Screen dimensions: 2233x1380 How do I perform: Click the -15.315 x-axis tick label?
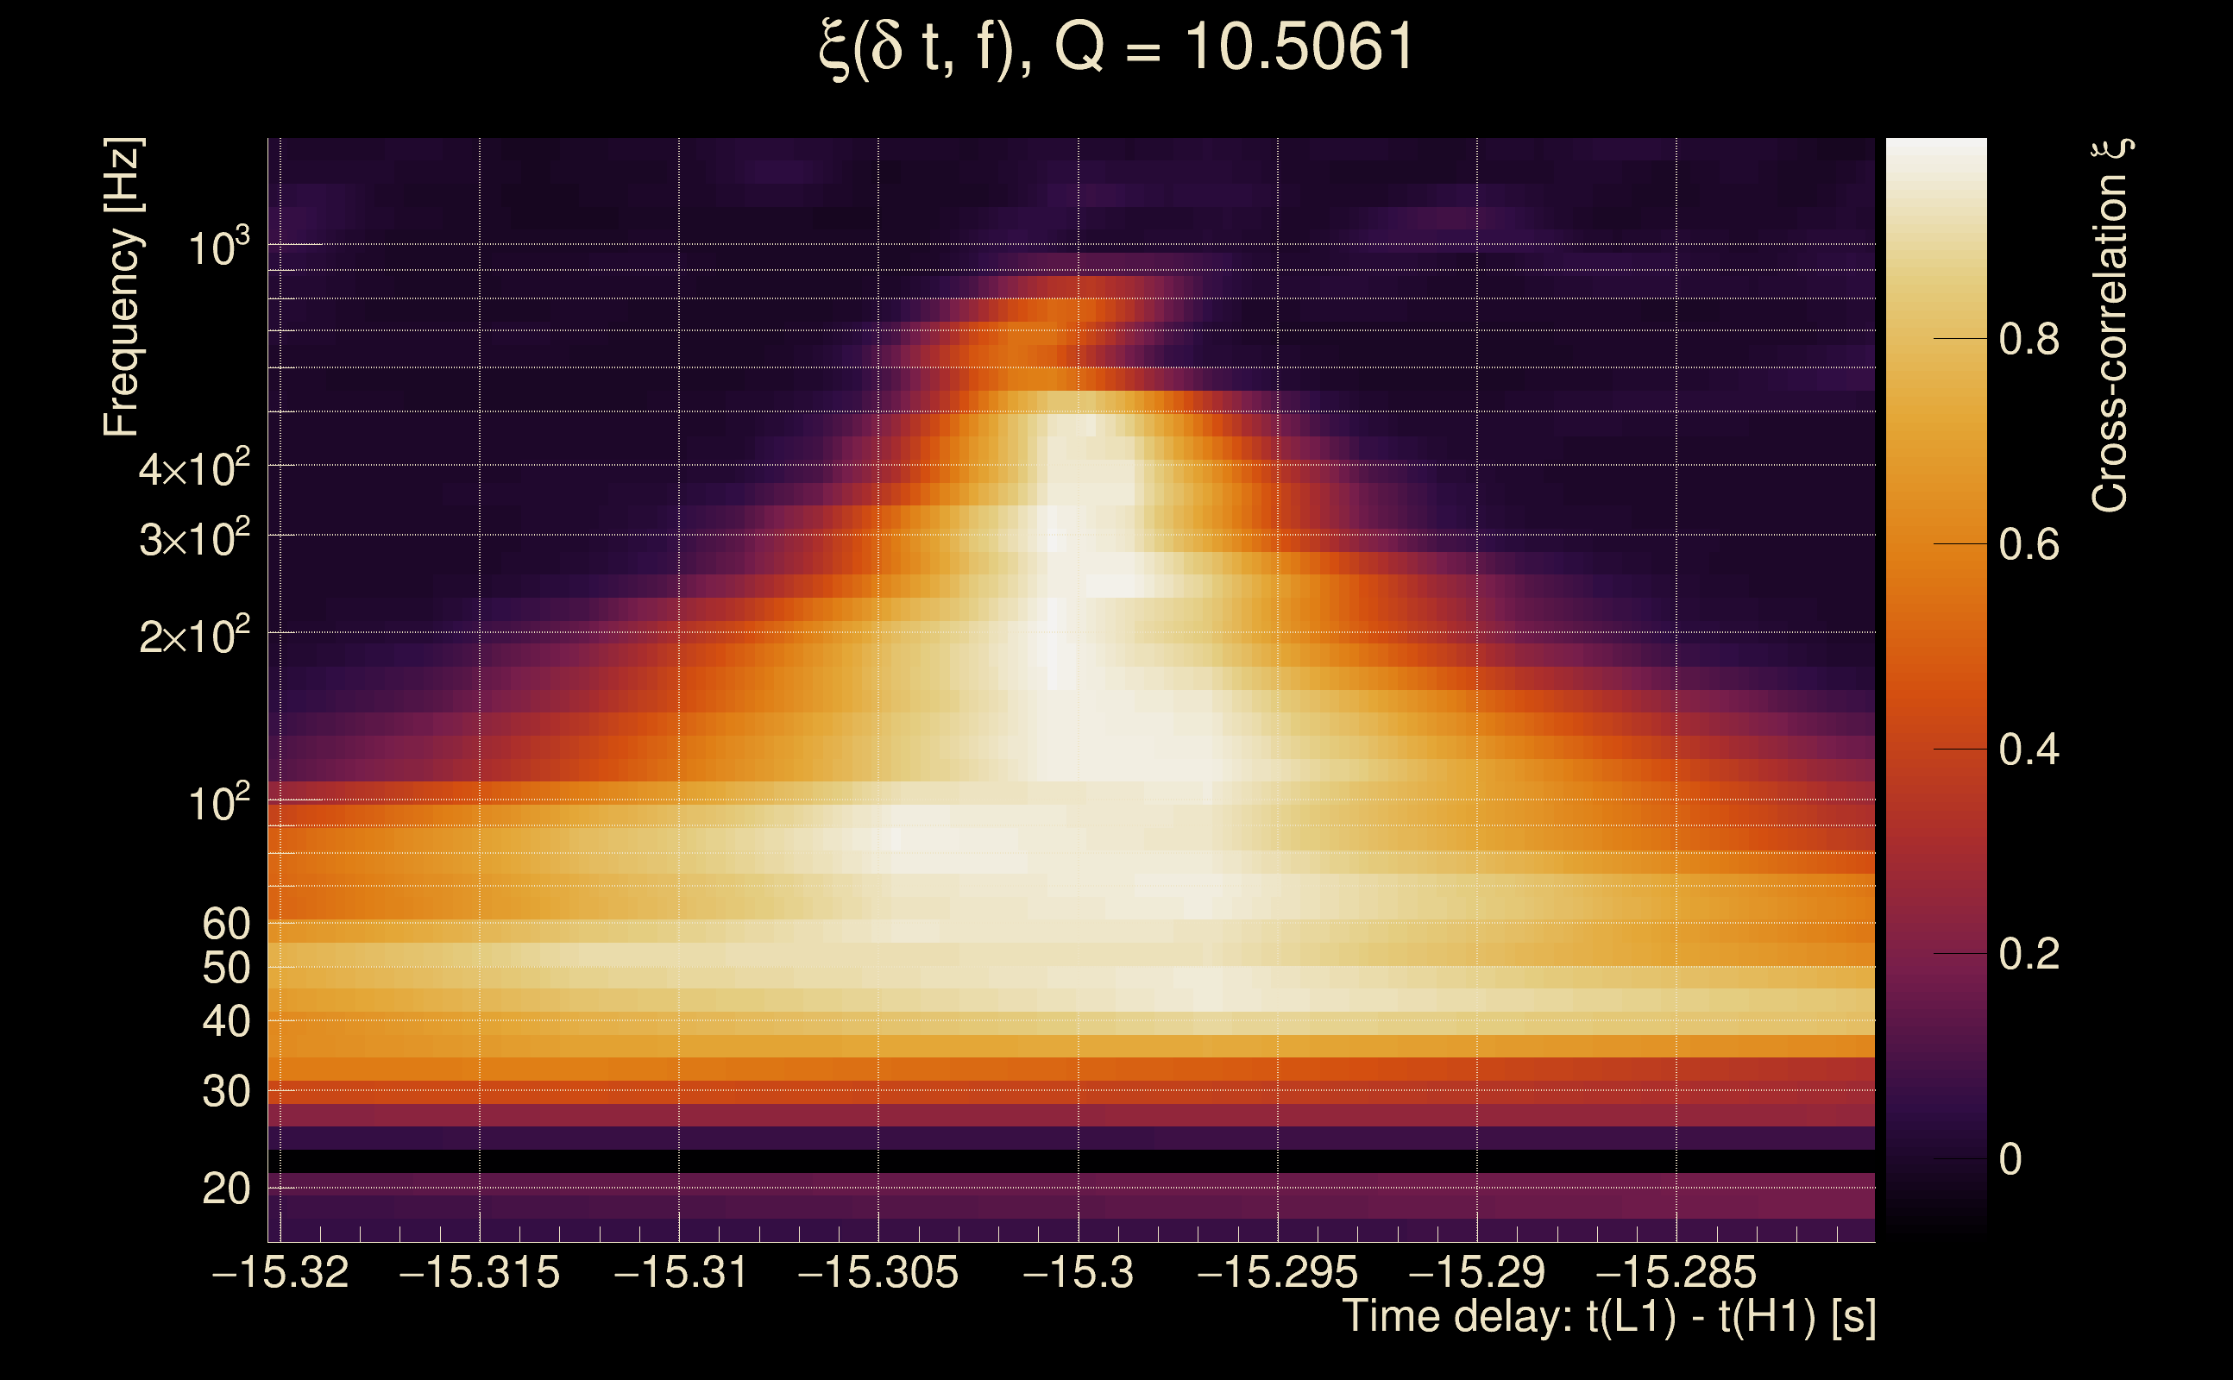pos(479,1272)
